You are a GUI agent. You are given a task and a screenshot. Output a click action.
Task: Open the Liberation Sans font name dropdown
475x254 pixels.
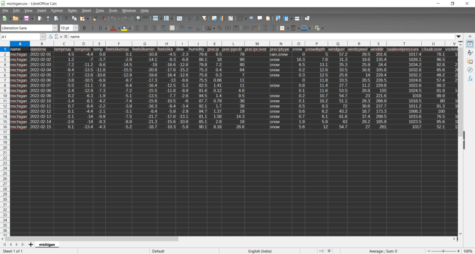coord(55,28)
